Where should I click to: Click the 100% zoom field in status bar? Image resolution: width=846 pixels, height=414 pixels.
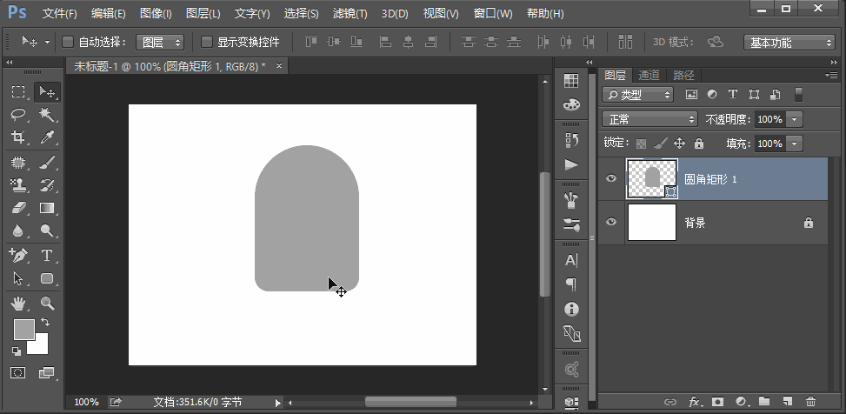(x=86, y=402)
